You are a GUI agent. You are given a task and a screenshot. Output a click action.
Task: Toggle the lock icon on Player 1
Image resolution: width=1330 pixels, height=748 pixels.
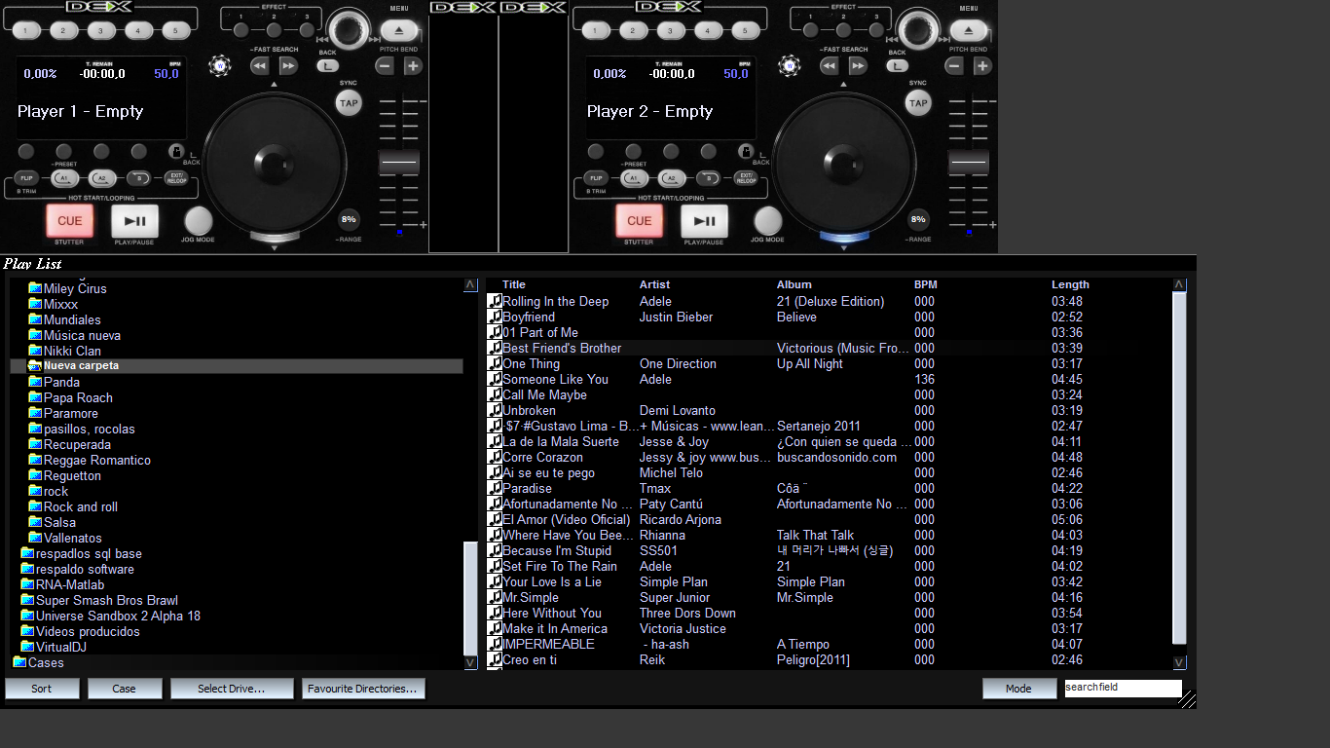(176, 151)
